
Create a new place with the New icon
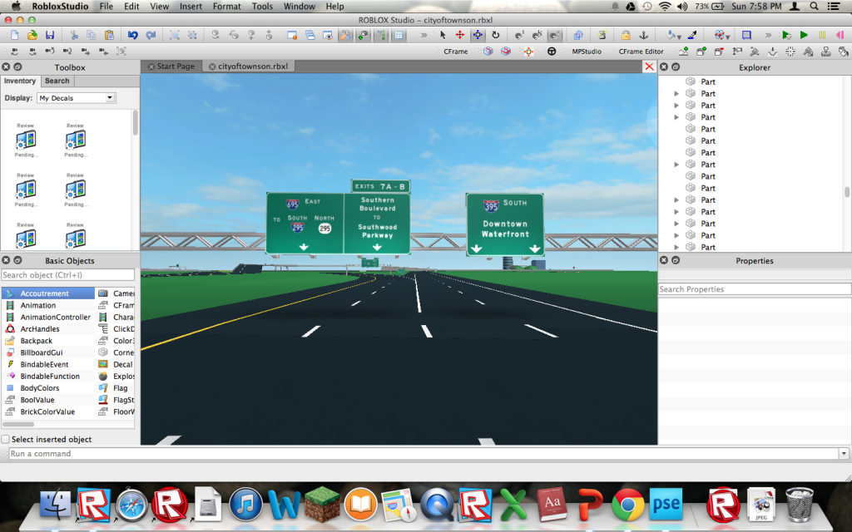coord(15,35)
